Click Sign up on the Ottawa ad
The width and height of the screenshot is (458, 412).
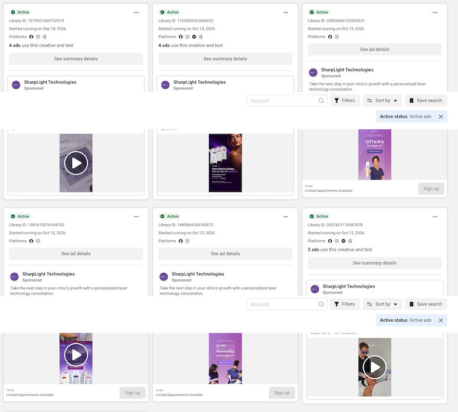431,188
